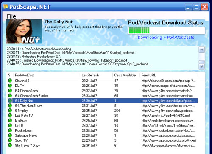Click the PodScape.NET title bar app icon
This screenshot has height=154, width=212.
click(6, 7)
